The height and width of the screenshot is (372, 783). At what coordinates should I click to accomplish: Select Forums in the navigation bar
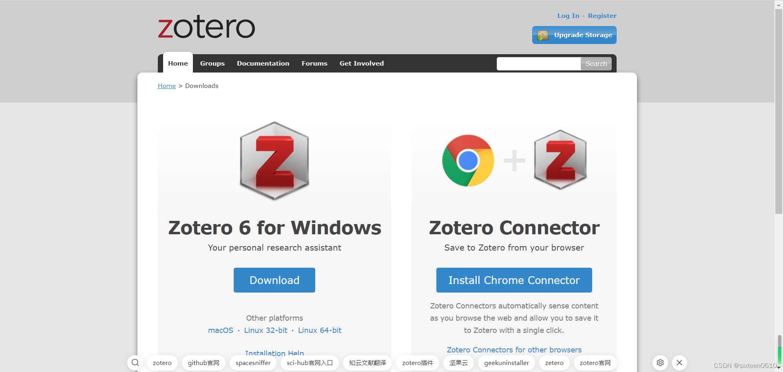coord(314,63)
